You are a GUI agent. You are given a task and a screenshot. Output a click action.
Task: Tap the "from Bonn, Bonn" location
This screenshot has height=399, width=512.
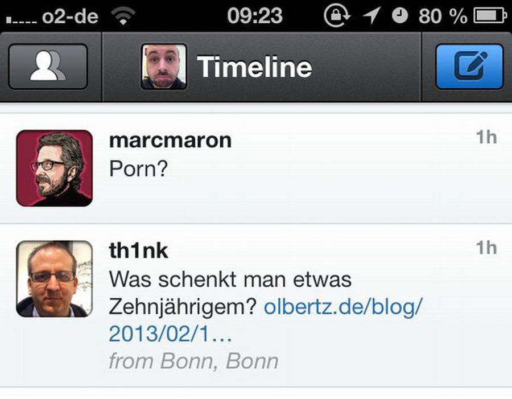pyautogui.click(x=193, y=361)
